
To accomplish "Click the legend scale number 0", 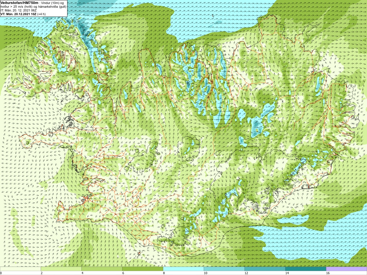I will (1, 273).
